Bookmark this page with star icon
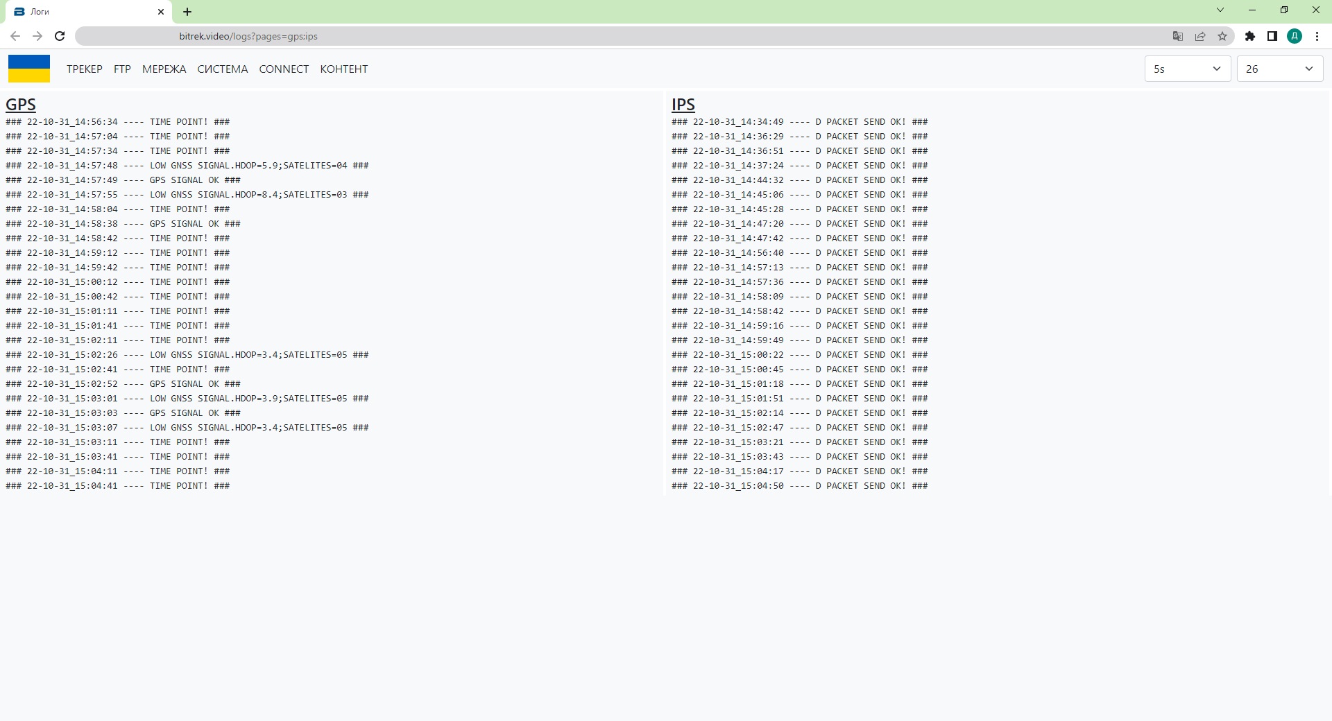 pyautogui.click(x=1222, y=36)
